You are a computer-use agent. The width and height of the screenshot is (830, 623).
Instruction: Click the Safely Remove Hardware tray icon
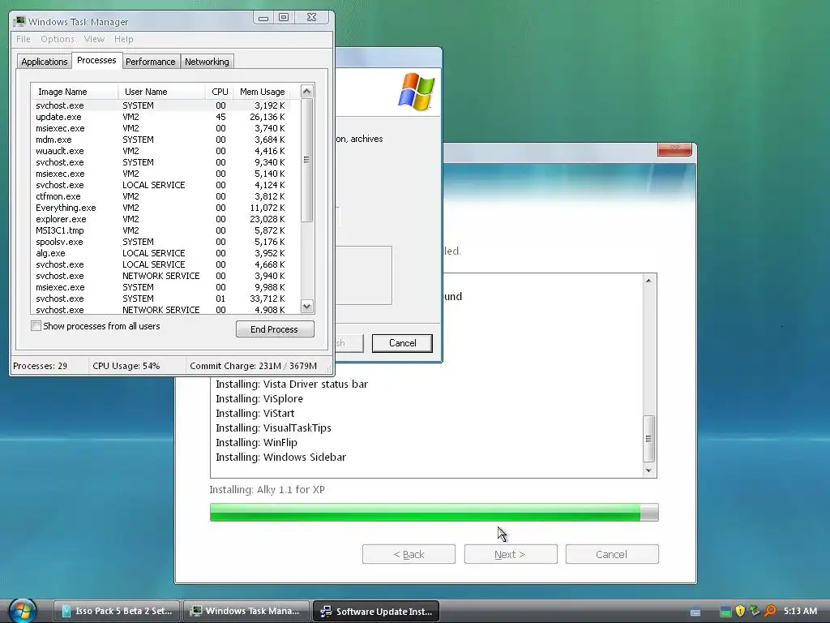click(755, 611)
